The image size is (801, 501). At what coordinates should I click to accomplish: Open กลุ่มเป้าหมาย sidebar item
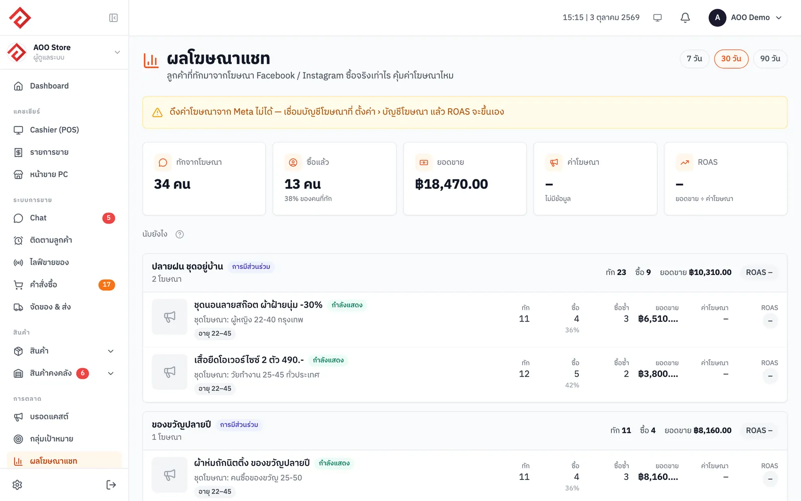click(64, 439)
